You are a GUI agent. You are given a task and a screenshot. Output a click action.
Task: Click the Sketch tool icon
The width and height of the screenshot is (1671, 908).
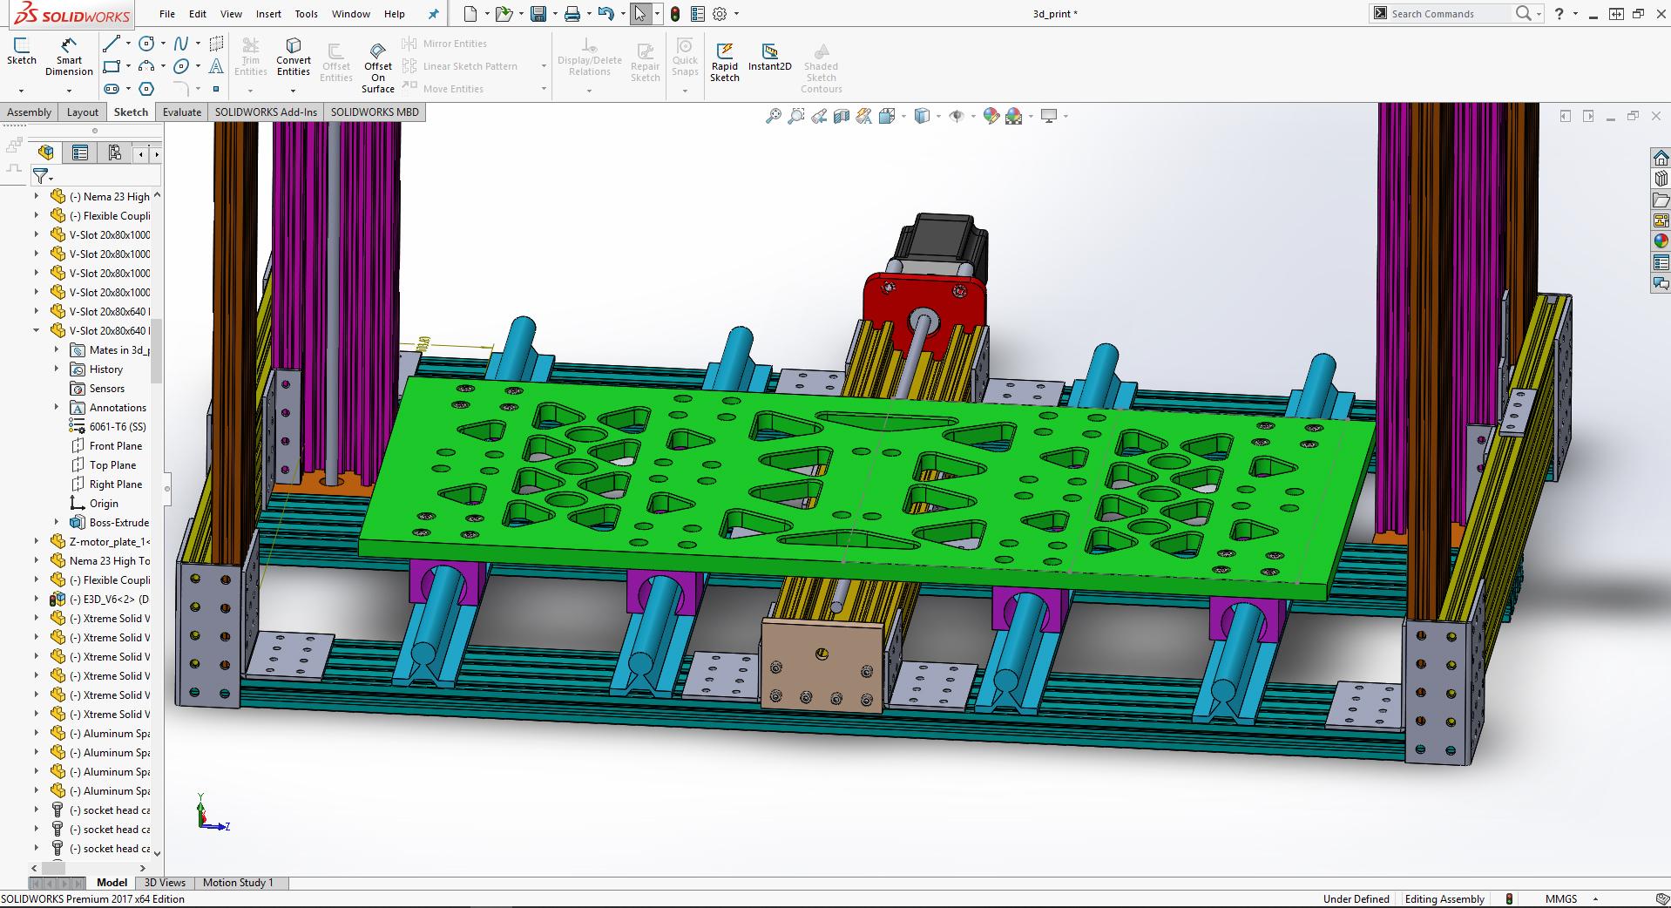pyautogui.click(x=22, y=44)
